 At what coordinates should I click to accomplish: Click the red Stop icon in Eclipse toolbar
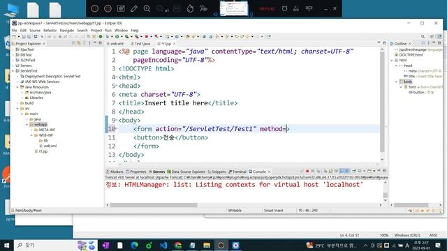click(x=147, y=36)
